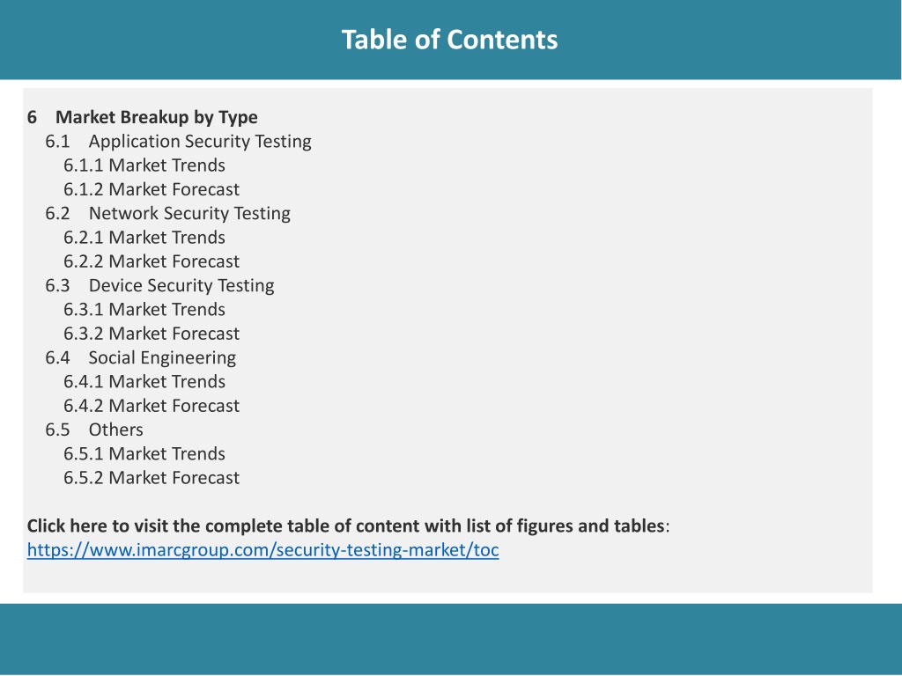This screenshot has width=902, height=676.
Task: Select entry 6.2 Network Security Testing
Action: (168, 214)
